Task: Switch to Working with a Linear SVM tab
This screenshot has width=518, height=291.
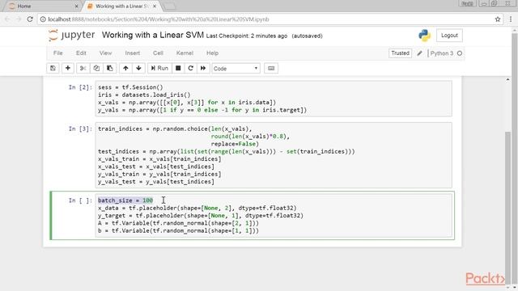Action: tap(121, 6)
